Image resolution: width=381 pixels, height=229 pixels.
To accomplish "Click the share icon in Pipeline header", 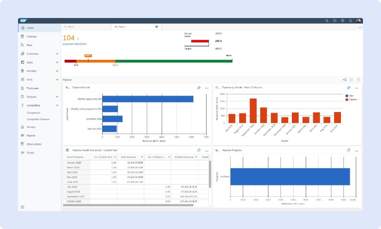I will (x=345, y=80).
